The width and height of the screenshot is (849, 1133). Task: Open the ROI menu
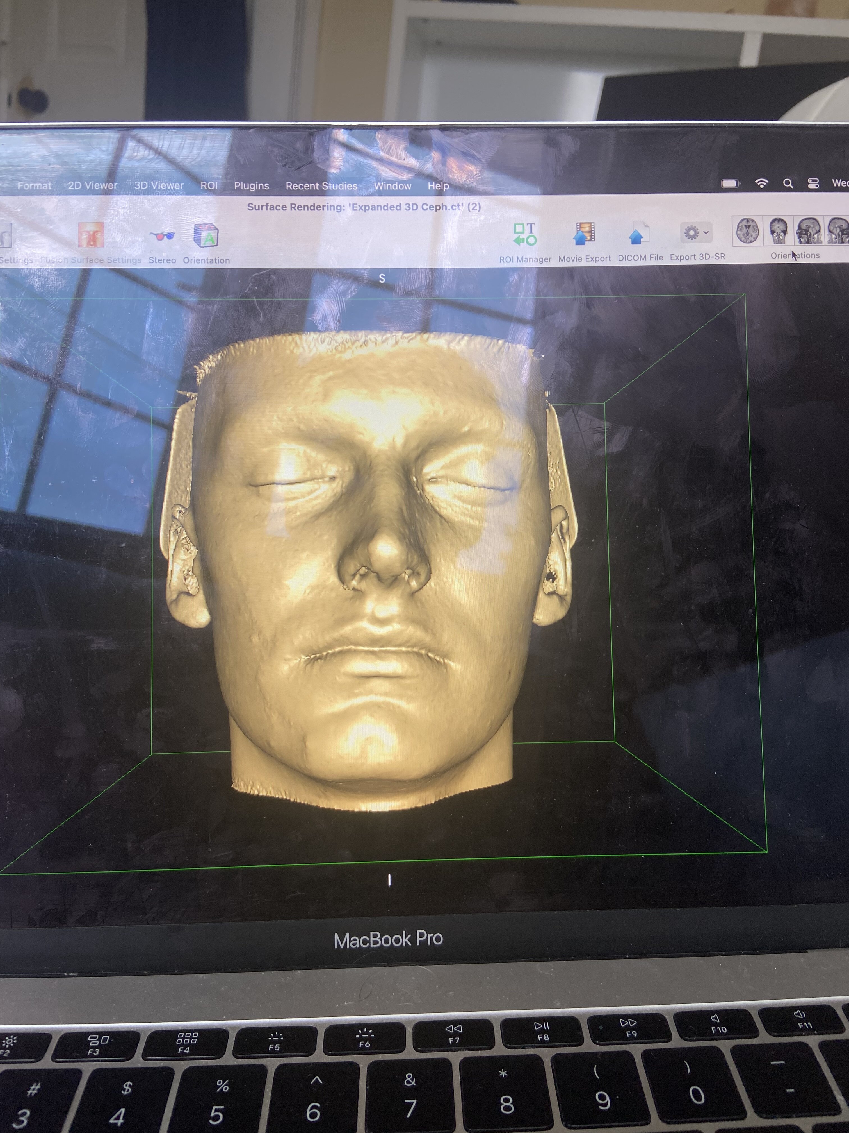pyautogui.click(x=209, y=185)
